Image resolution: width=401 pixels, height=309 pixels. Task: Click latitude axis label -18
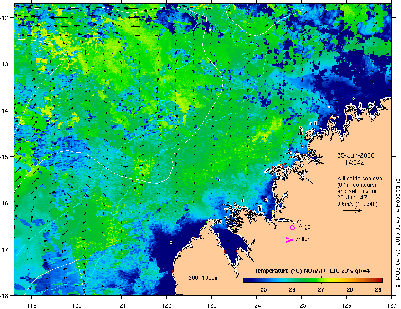click(5, 295)
